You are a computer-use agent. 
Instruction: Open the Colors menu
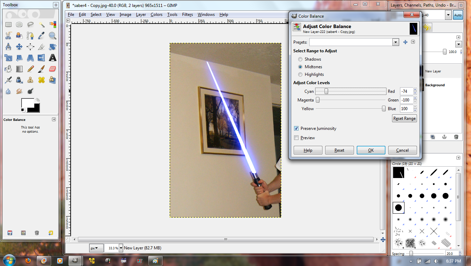click(157, 15)
